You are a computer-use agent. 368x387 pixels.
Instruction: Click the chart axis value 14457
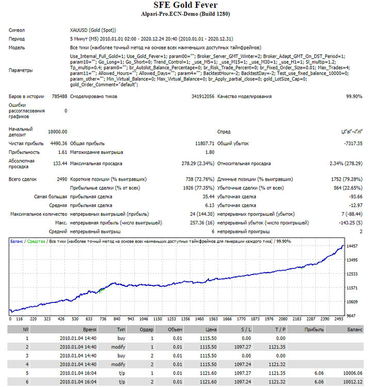pyautogui.click(x=352, y=246)
